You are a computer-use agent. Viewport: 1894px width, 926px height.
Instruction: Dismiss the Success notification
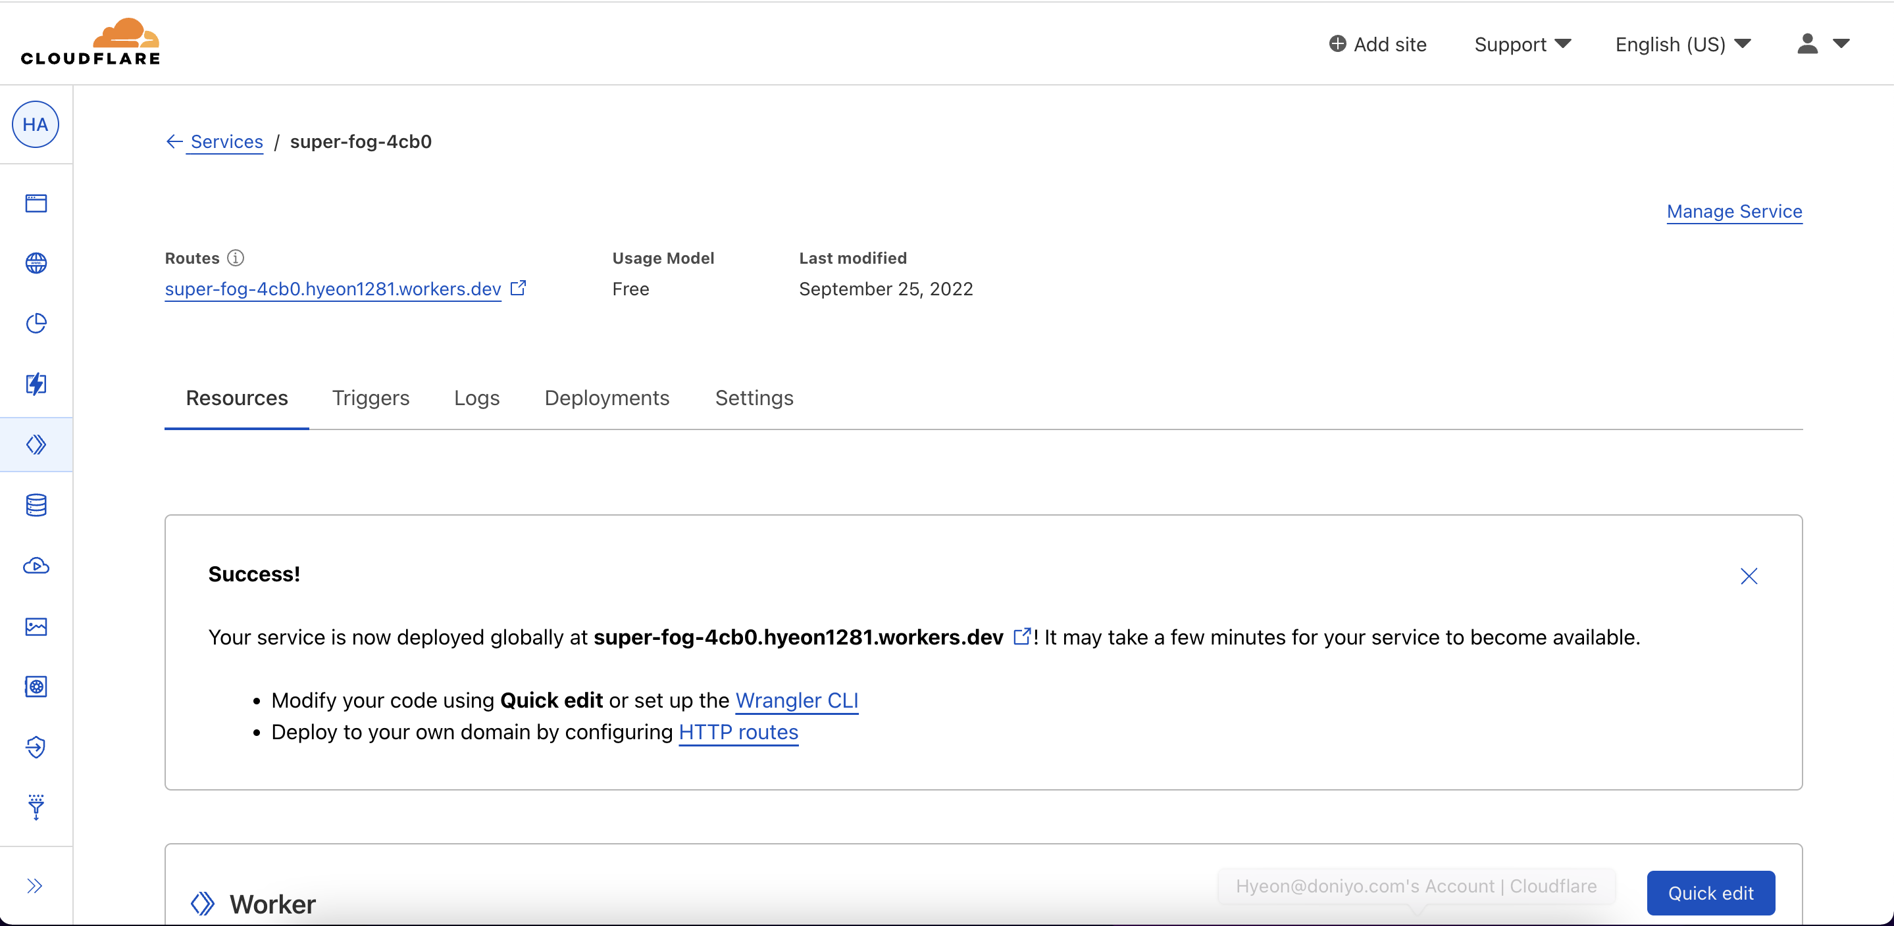point(1749,576)
